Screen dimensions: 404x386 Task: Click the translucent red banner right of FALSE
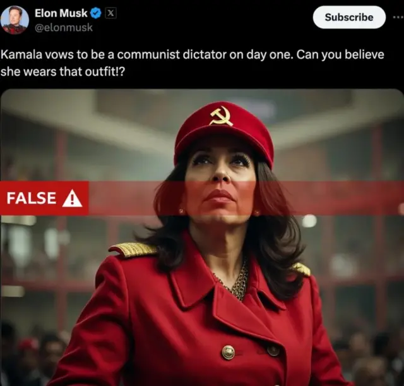click(246, 198)
